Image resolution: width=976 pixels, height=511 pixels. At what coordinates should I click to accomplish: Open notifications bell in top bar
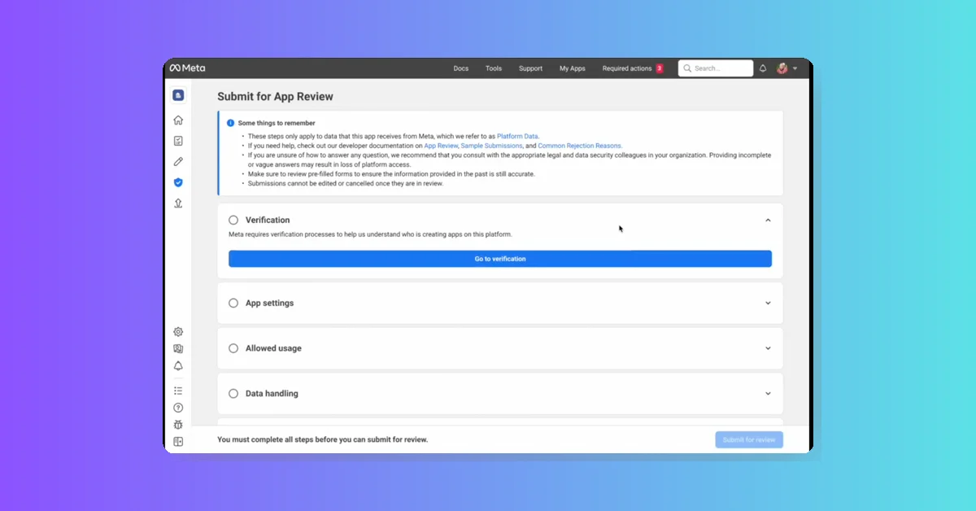(x=763, y=68)
